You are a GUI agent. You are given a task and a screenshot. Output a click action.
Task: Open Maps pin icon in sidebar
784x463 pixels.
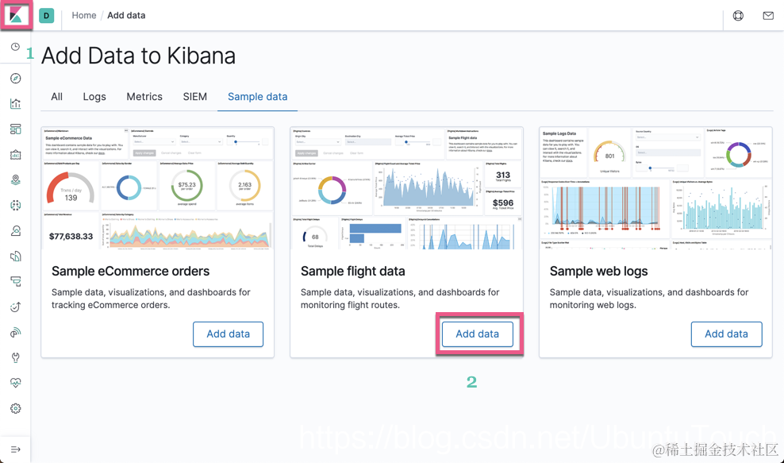coord(16,179)
